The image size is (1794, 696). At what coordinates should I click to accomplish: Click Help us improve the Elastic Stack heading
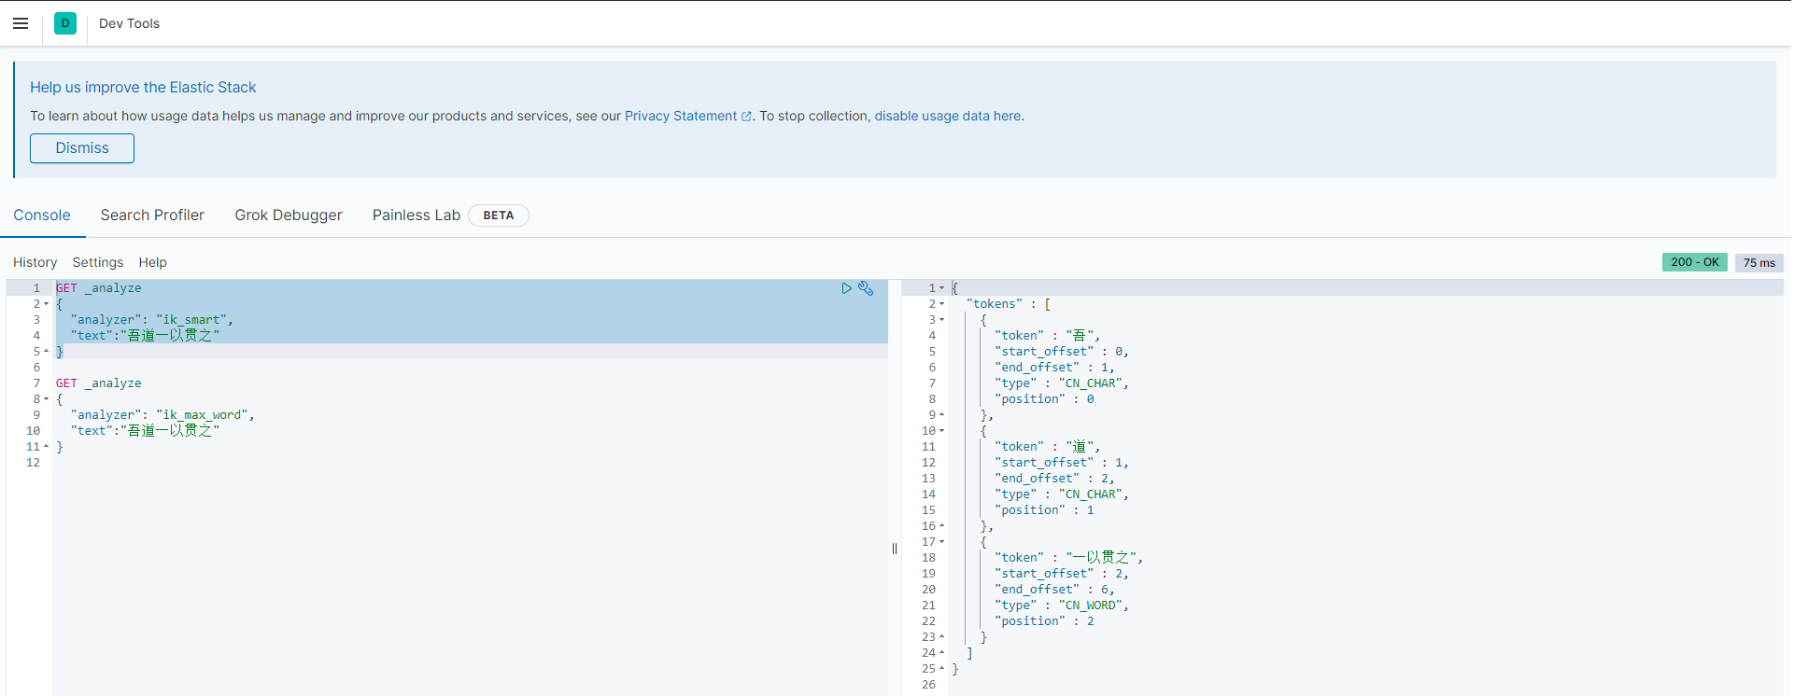pyautogui.click(x=143, y=87)
